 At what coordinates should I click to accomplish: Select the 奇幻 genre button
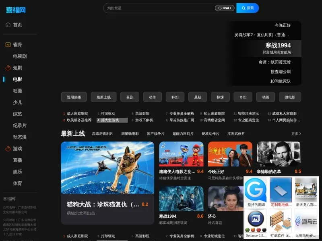243,97
